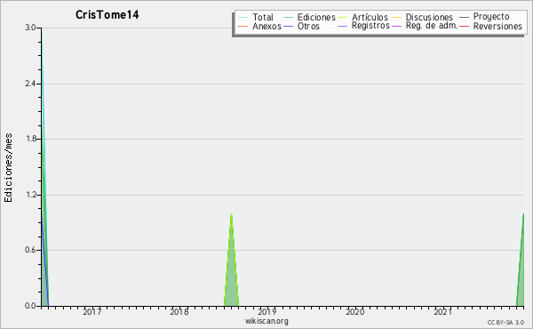Click the Ediciones/mes axis title
533x329 pixels.
[x=8, y=168]
